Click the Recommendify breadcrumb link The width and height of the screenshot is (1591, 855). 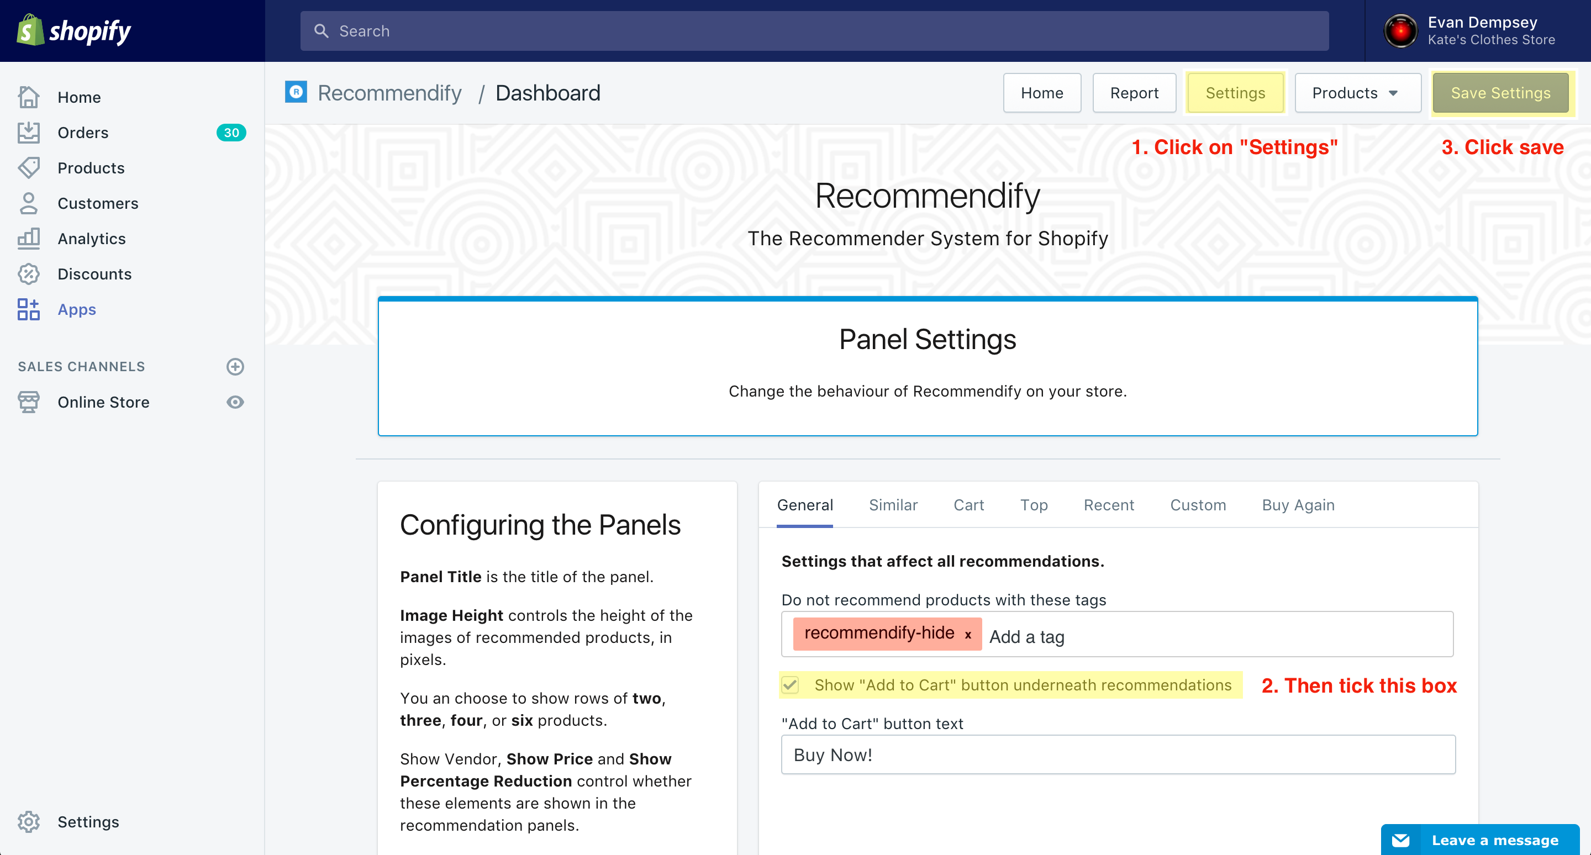(389, 93)
